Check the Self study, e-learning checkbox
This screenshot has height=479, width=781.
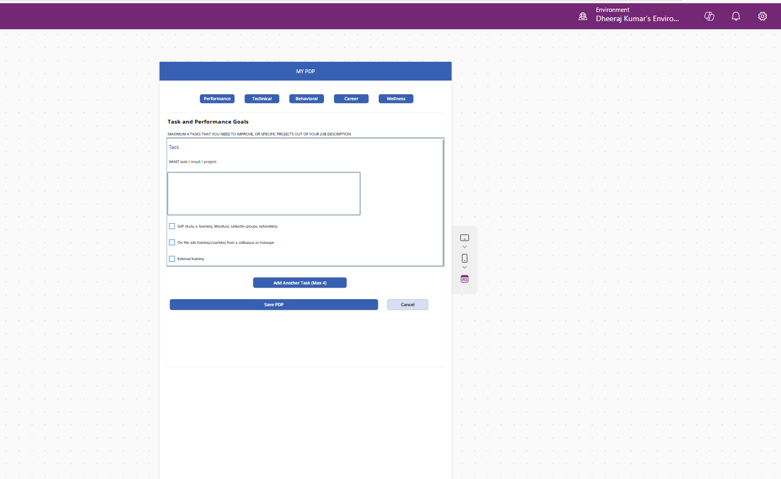172,226
